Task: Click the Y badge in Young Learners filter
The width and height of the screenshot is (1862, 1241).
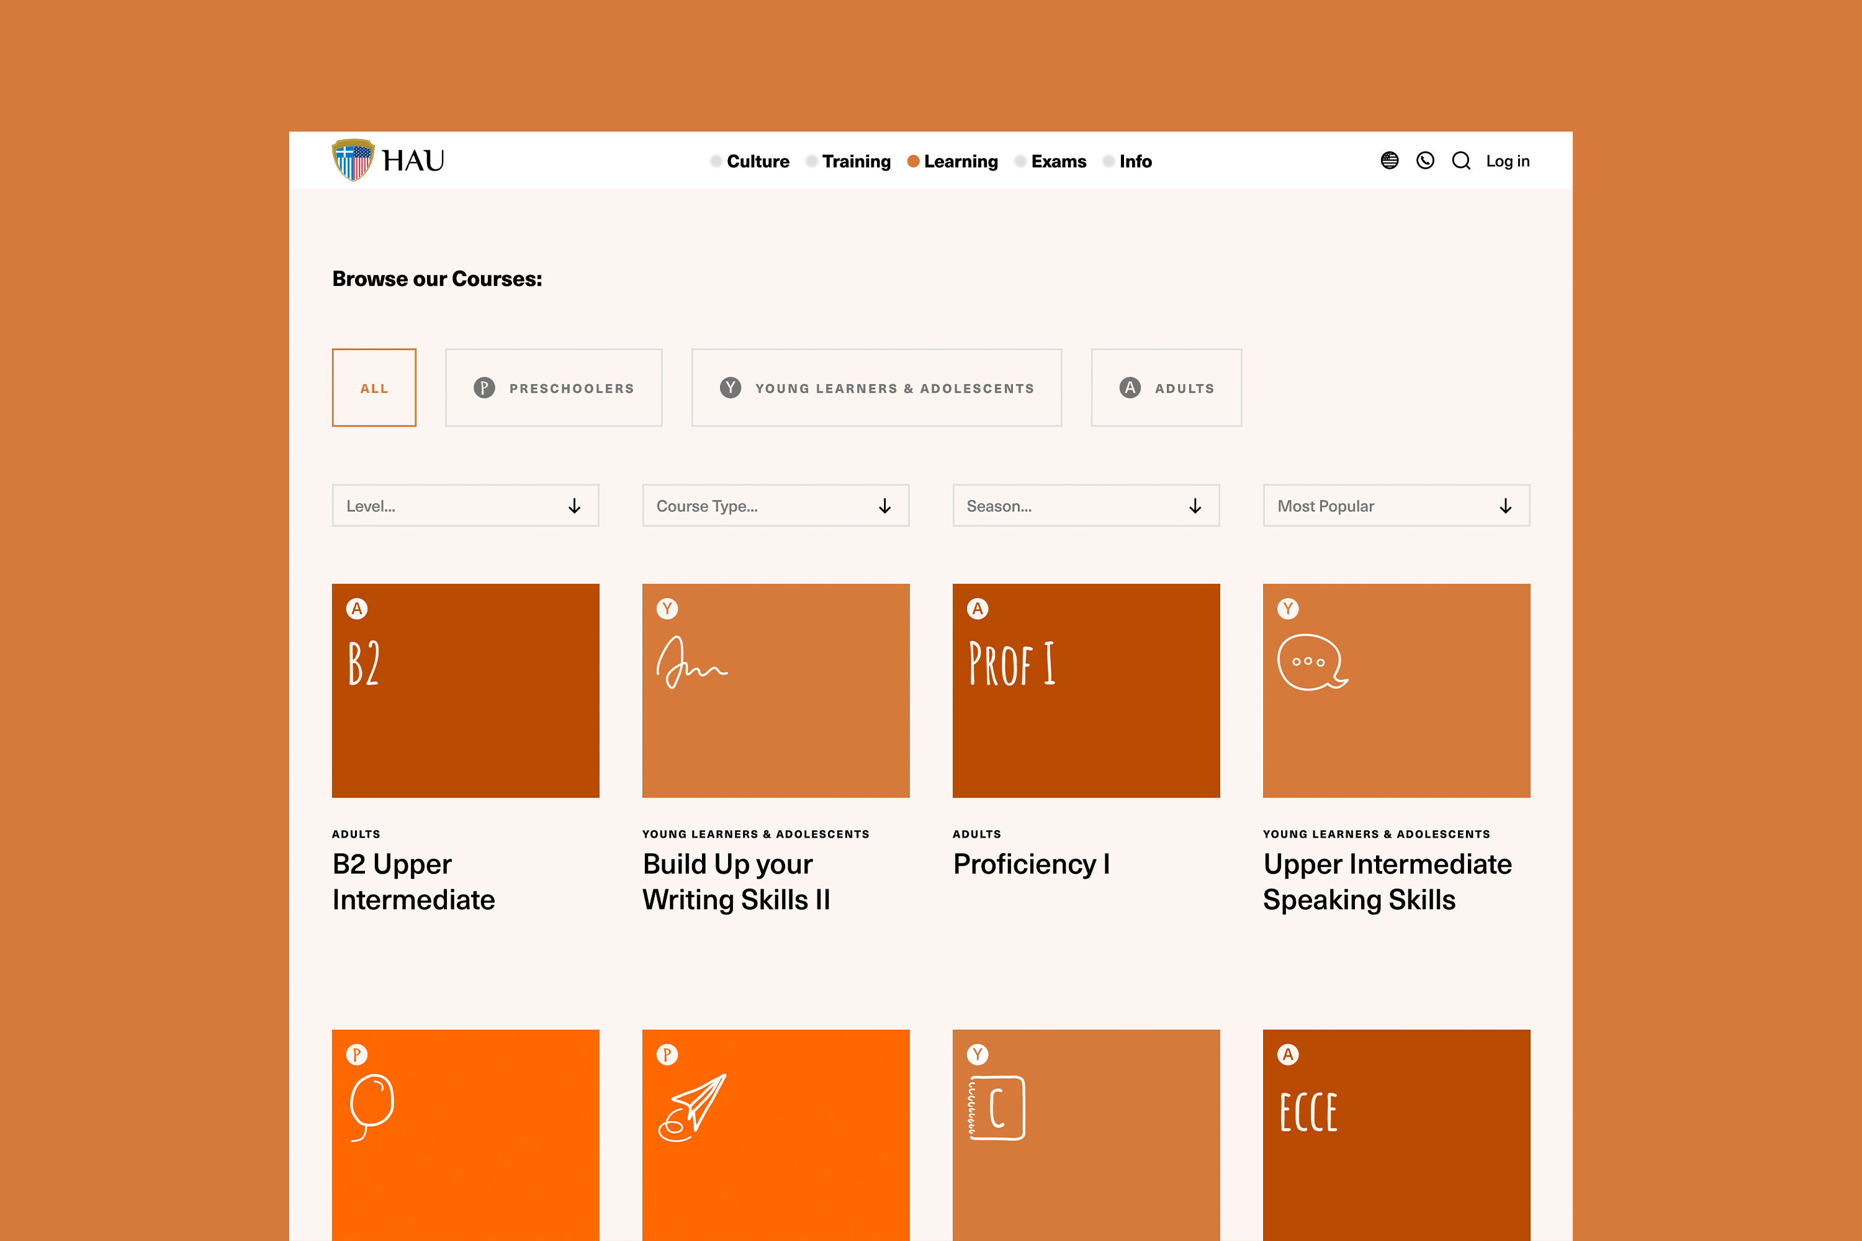Action: coord(730,388)
